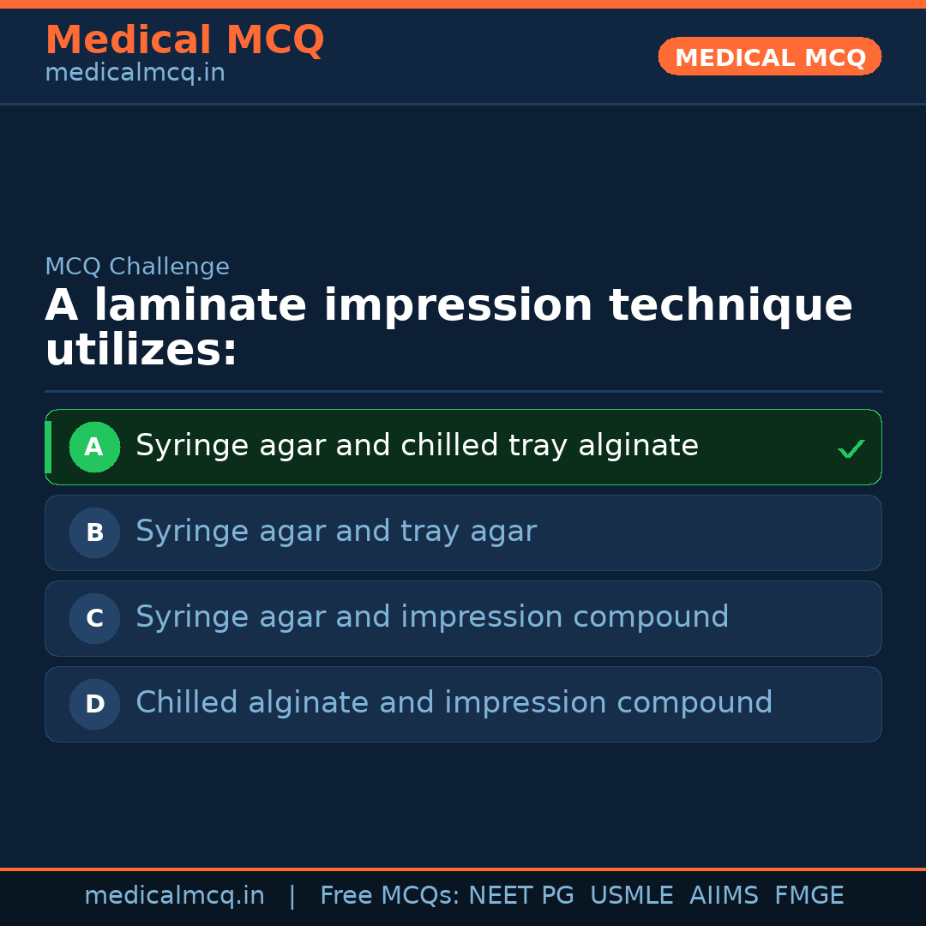Choose answer text 'Syringe agar and tray agar'
926x926 pixels.
[336, 532]
